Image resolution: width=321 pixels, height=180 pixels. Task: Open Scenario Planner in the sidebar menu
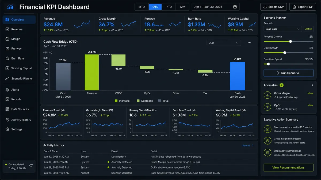19,79
